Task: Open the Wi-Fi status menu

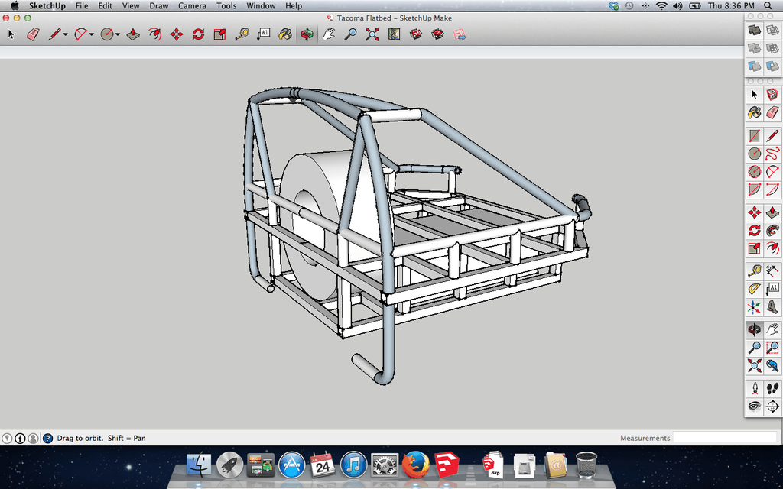Action: point(661,6)
